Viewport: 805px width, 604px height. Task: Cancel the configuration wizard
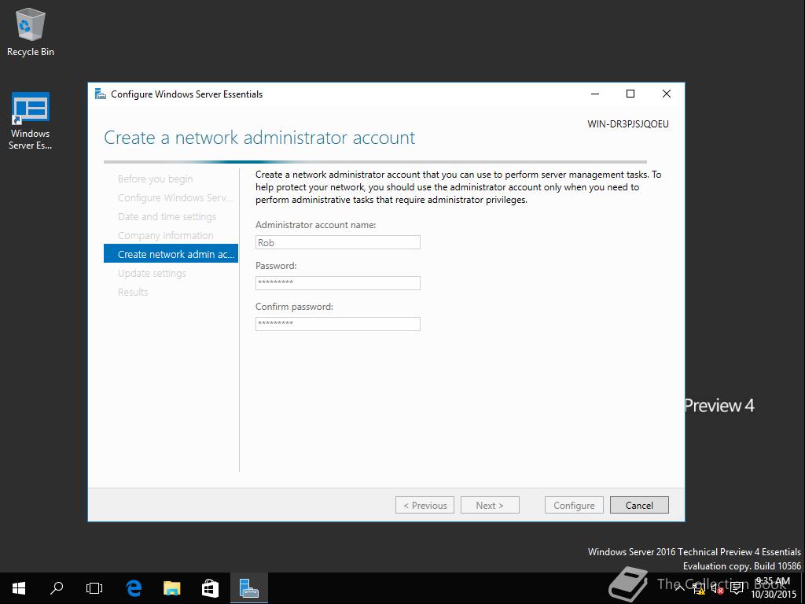pos(639,506)
